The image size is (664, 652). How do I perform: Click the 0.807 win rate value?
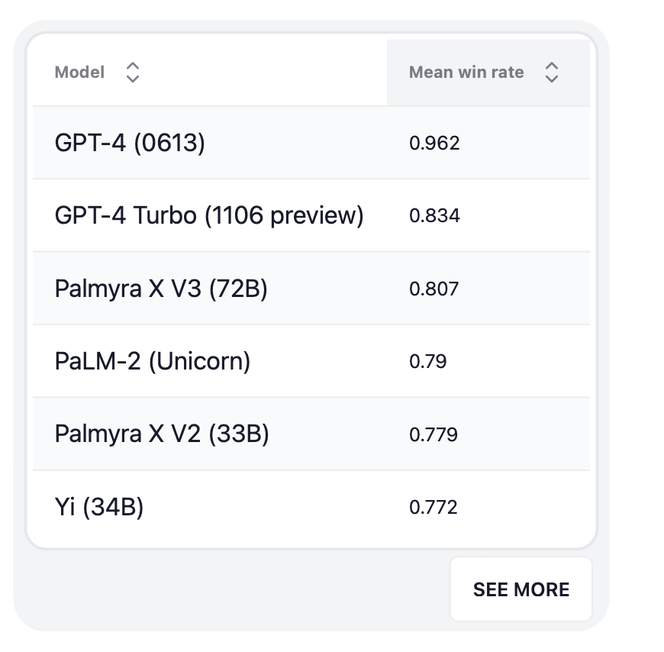pos(434,289)
